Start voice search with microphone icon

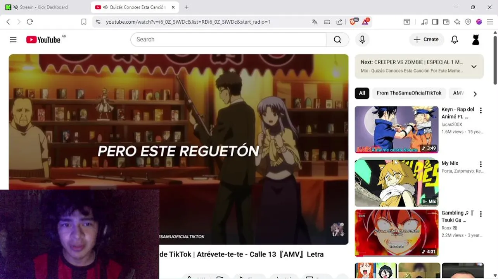coord(362,40)
